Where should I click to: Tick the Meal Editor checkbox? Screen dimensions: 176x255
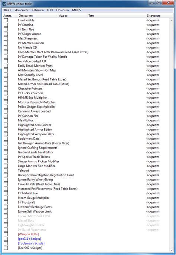(6, 120)
